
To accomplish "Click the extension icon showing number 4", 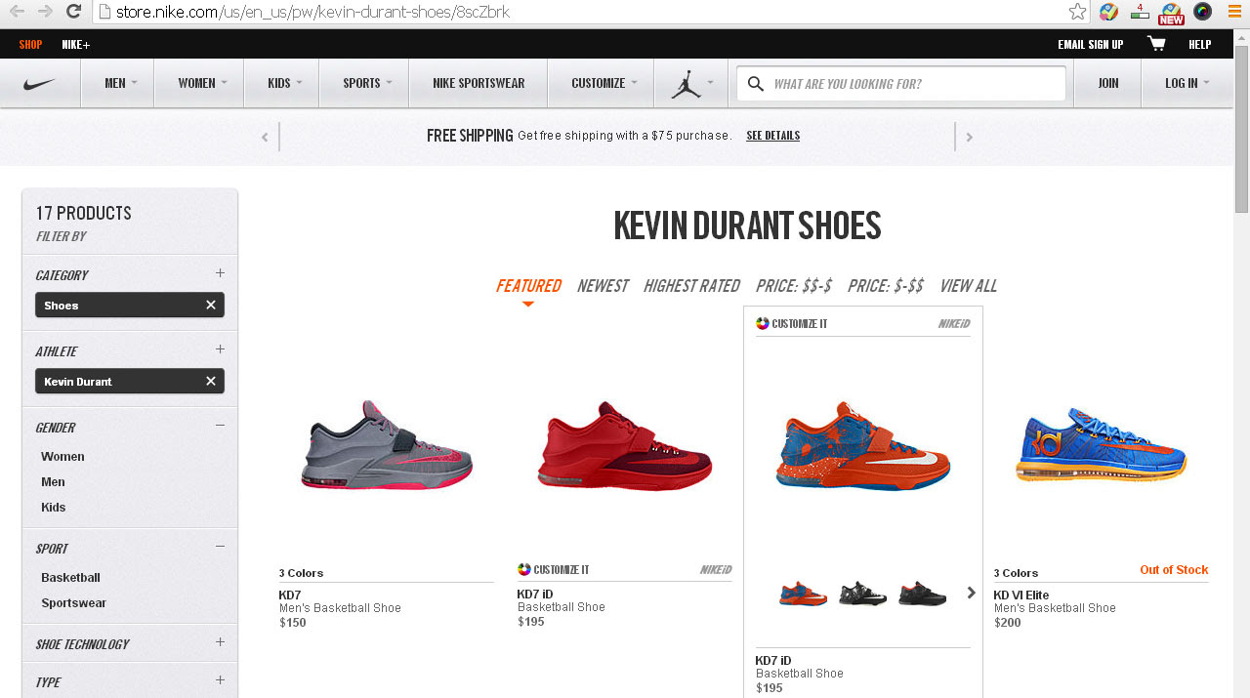I will pyautogui.click(x=1140, y=12).
